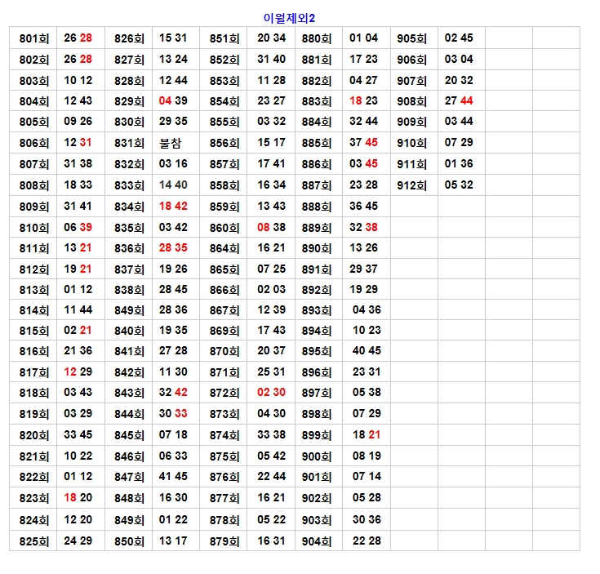The width and height of the screenshot is (600, 574).
Task: Select the 904회 round cell
Action: [x=317, y=541]
